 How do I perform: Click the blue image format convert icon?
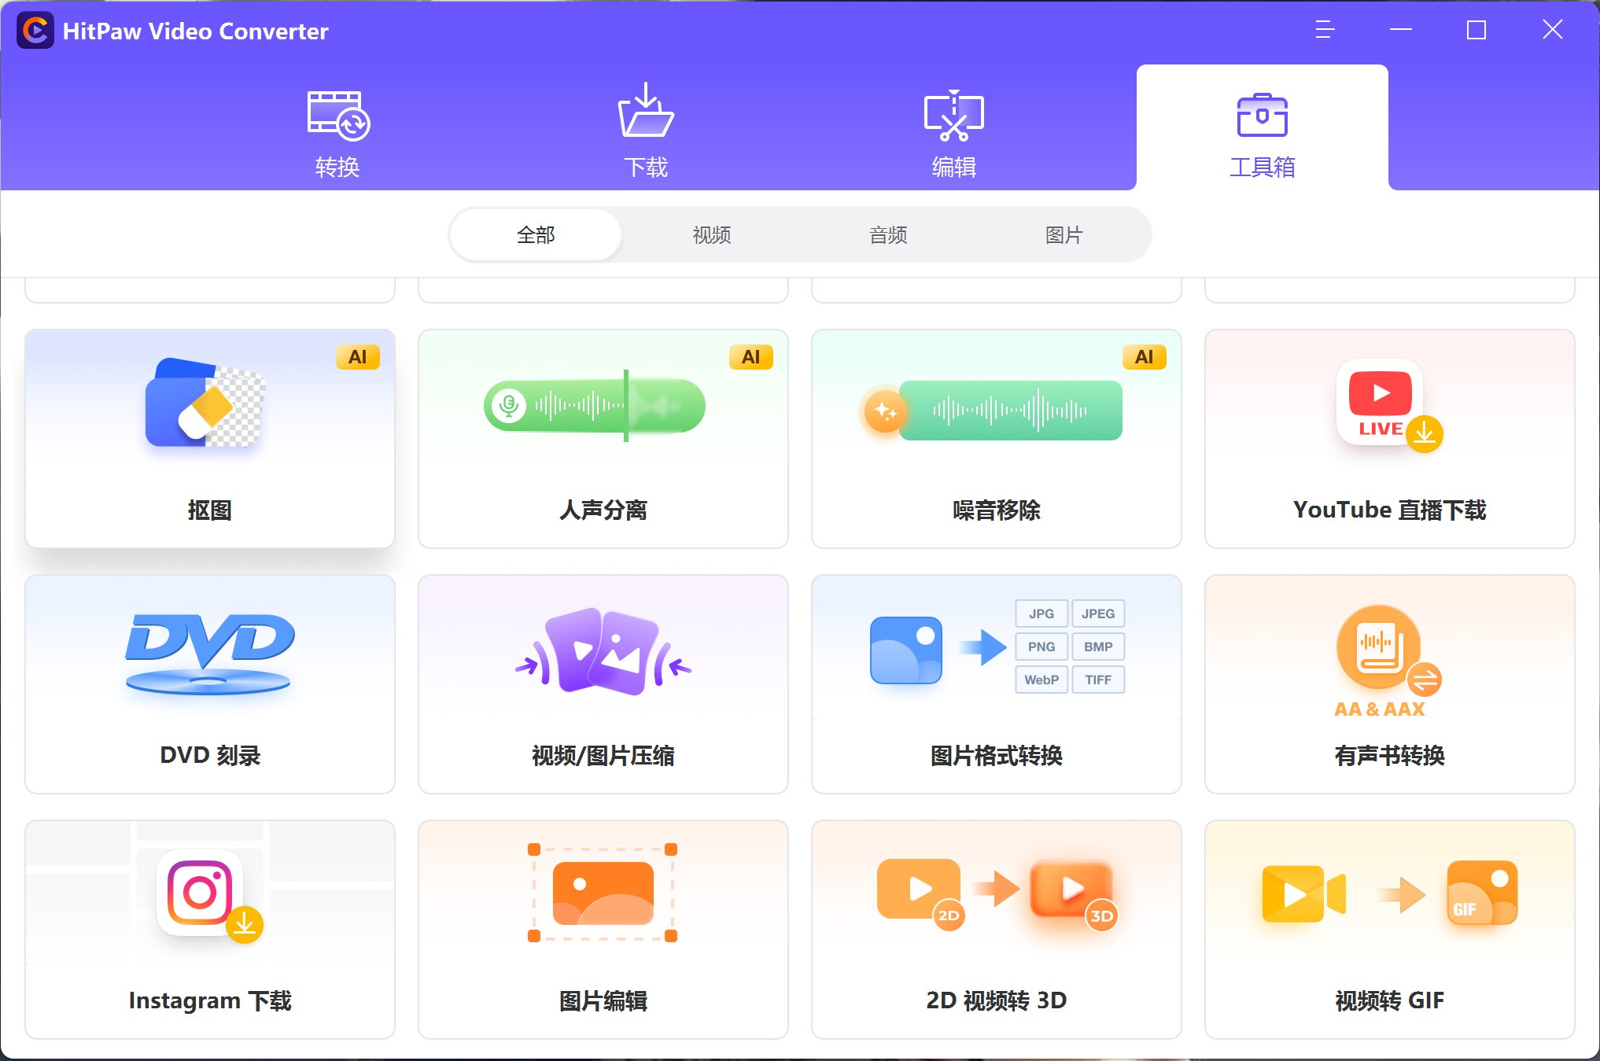coord(906,650)
